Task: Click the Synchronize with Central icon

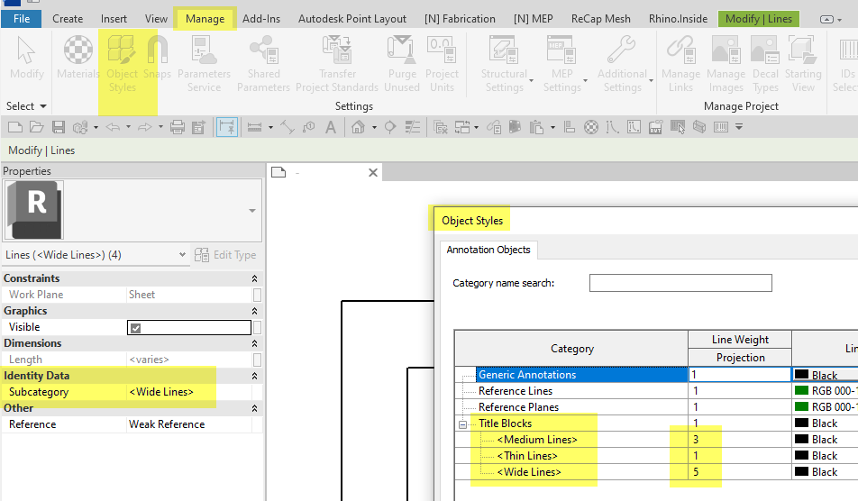Action: [80, 127]
